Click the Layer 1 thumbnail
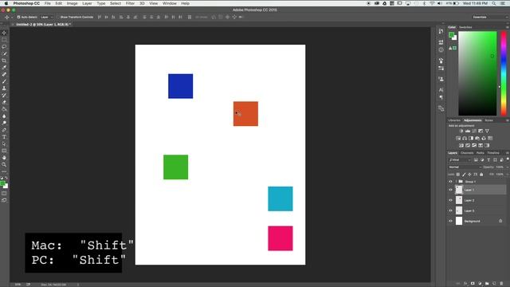 pos(459,190)
